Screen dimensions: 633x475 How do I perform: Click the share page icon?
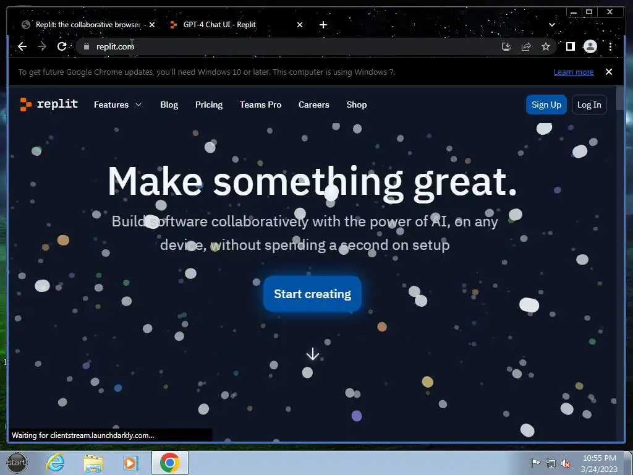pos(526,46)
